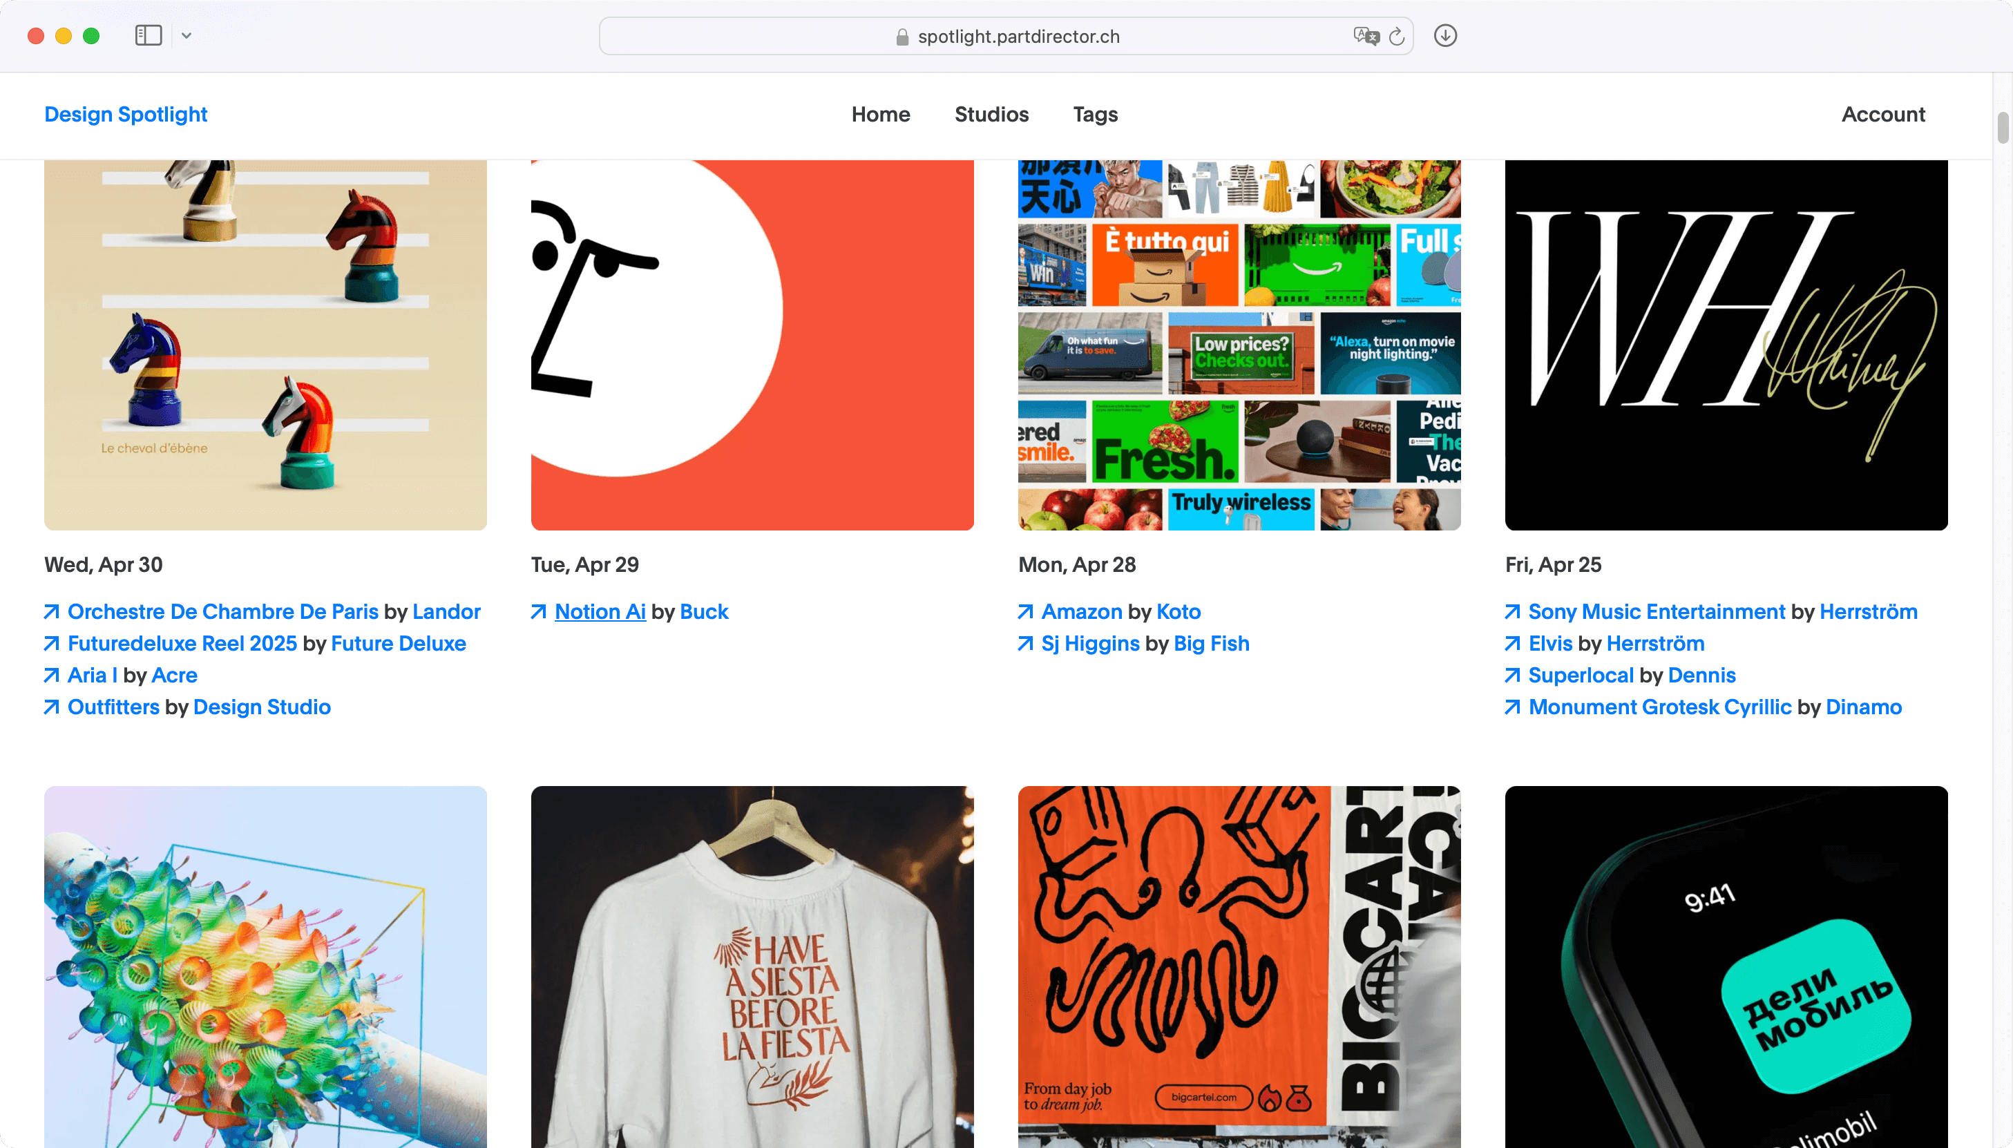Click arrow icon beside Sj Higgins

(x=1026, y=643)
